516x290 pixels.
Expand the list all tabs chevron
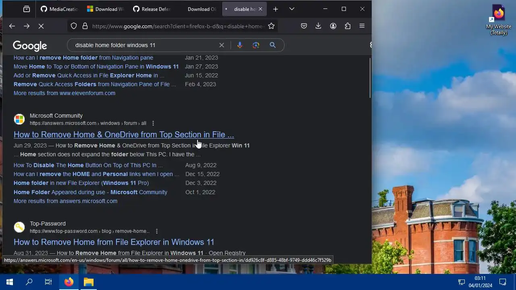[292, 9]
